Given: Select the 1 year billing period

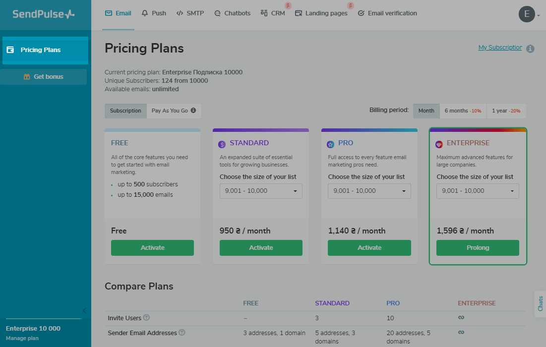Looking at the screenshot, I should pyautogui.click(x=506, y=111).
